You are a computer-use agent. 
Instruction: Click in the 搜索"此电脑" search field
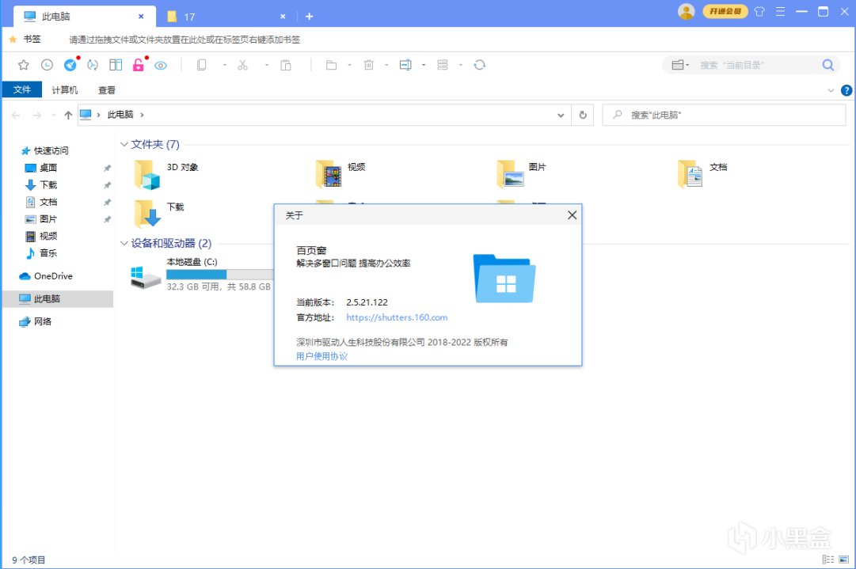tap(724, 115)
